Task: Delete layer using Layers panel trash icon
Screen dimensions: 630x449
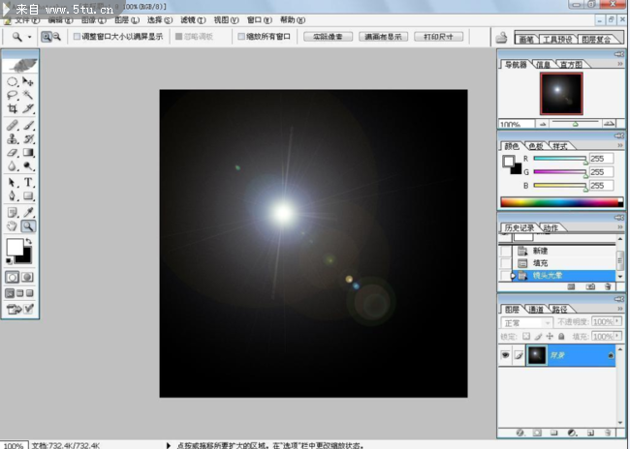Action: click(607, 433)
